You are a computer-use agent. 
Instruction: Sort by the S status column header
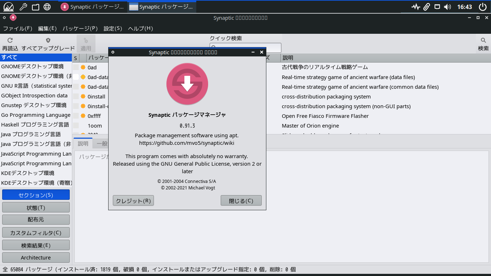[76, 58]
